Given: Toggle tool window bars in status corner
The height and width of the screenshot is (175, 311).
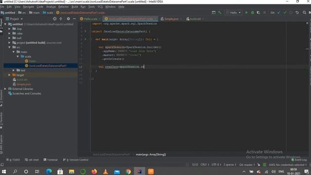Looking at the screenshot, I should point(2,165).
